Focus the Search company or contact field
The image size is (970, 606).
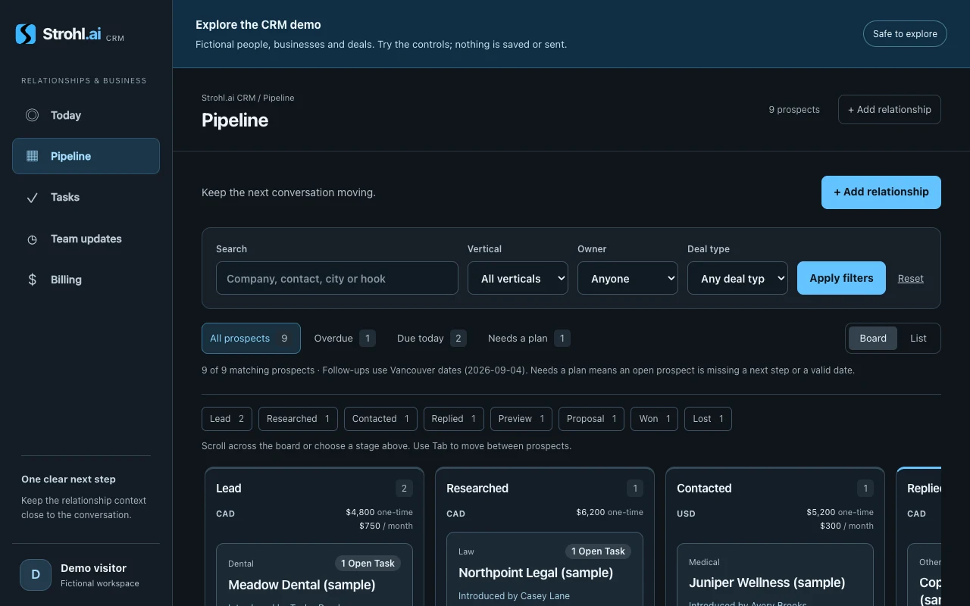pos(337,278)
